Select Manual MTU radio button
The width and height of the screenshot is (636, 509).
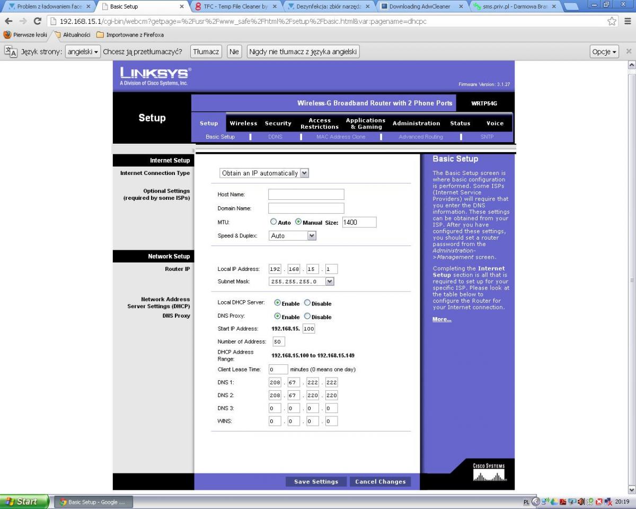pos(298,222)
